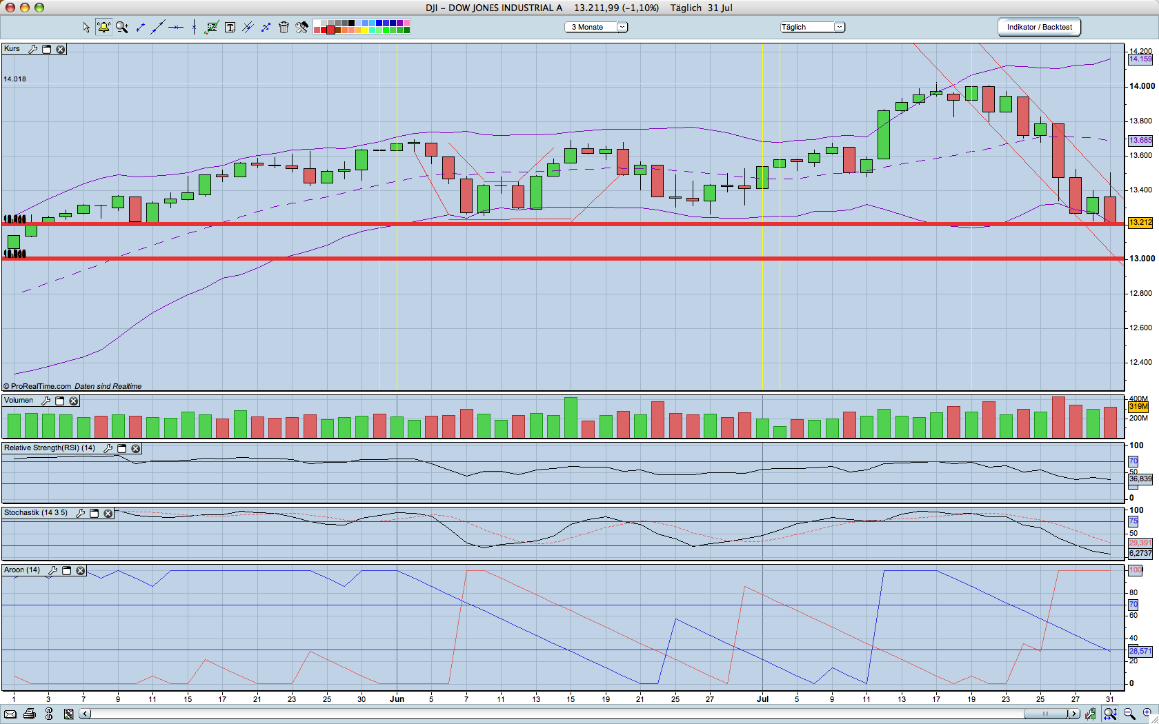Zoom in with the plus magnifier

coord(1147,714)
